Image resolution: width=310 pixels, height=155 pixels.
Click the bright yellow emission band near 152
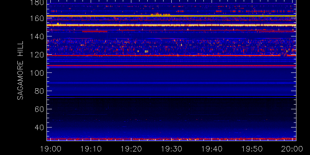pos(171,25)
